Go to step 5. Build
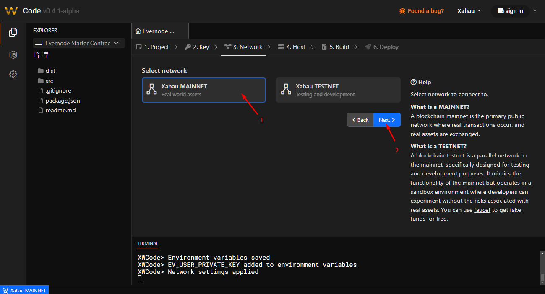545x294 pixels. pyautogui.click(x=335, y=47)
